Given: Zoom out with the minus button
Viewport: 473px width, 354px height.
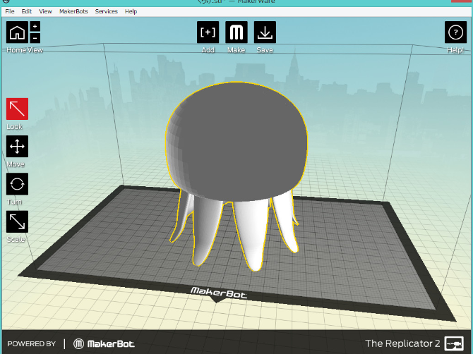Looking at the screenshot, I should 35,38.
